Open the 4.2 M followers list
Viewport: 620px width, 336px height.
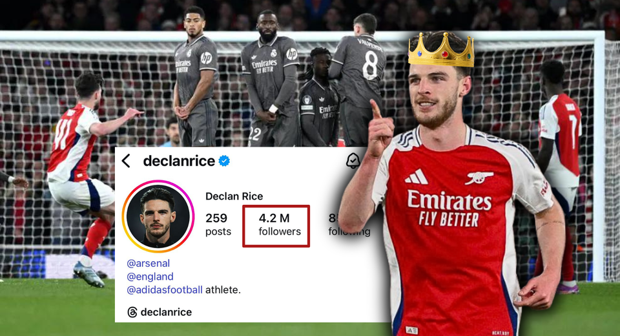click(x=276, y=226)
